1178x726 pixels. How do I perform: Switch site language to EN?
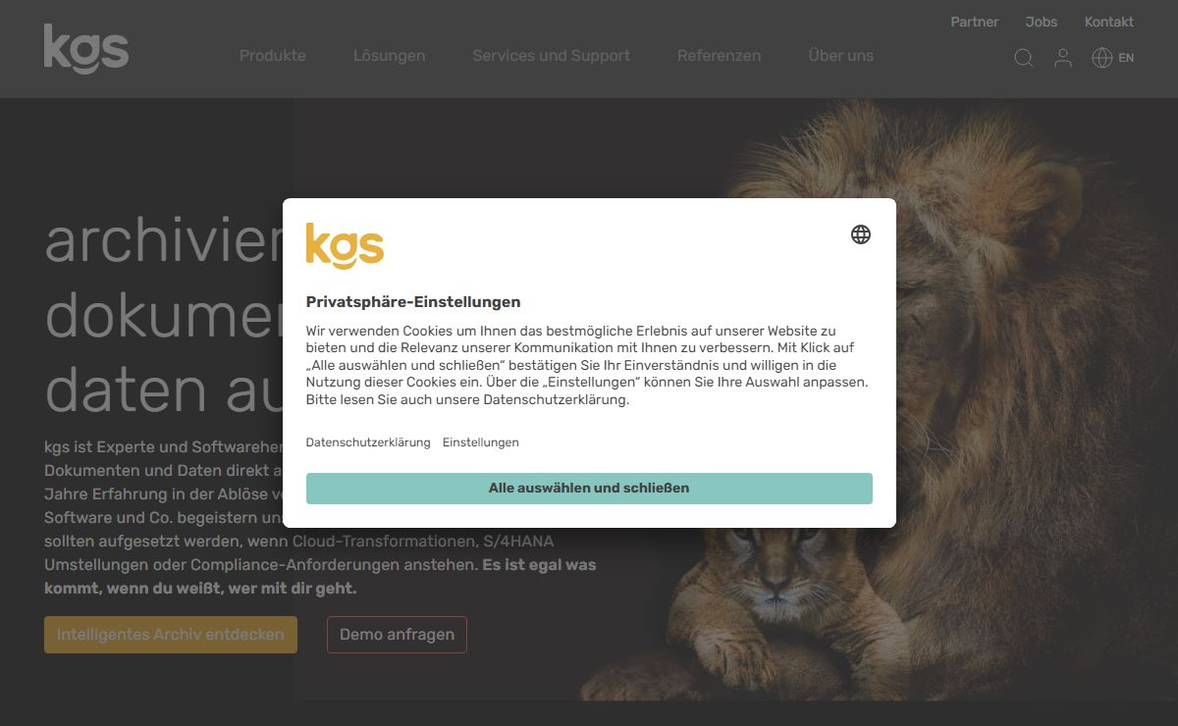[1126, 58]
